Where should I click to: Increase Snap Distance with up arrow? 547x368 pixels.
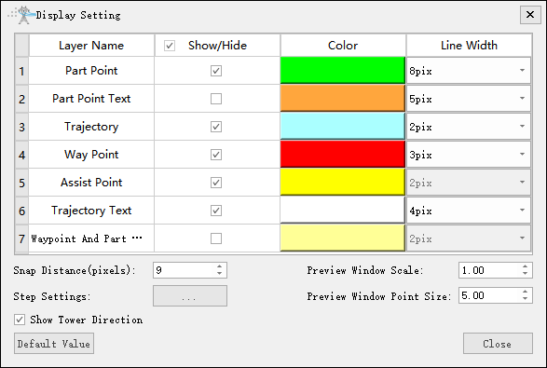pyautogui.click(x=219, y=266)
